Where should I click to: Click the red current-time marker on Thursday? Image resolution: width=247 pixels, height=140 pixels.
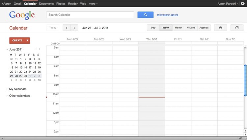152,97
